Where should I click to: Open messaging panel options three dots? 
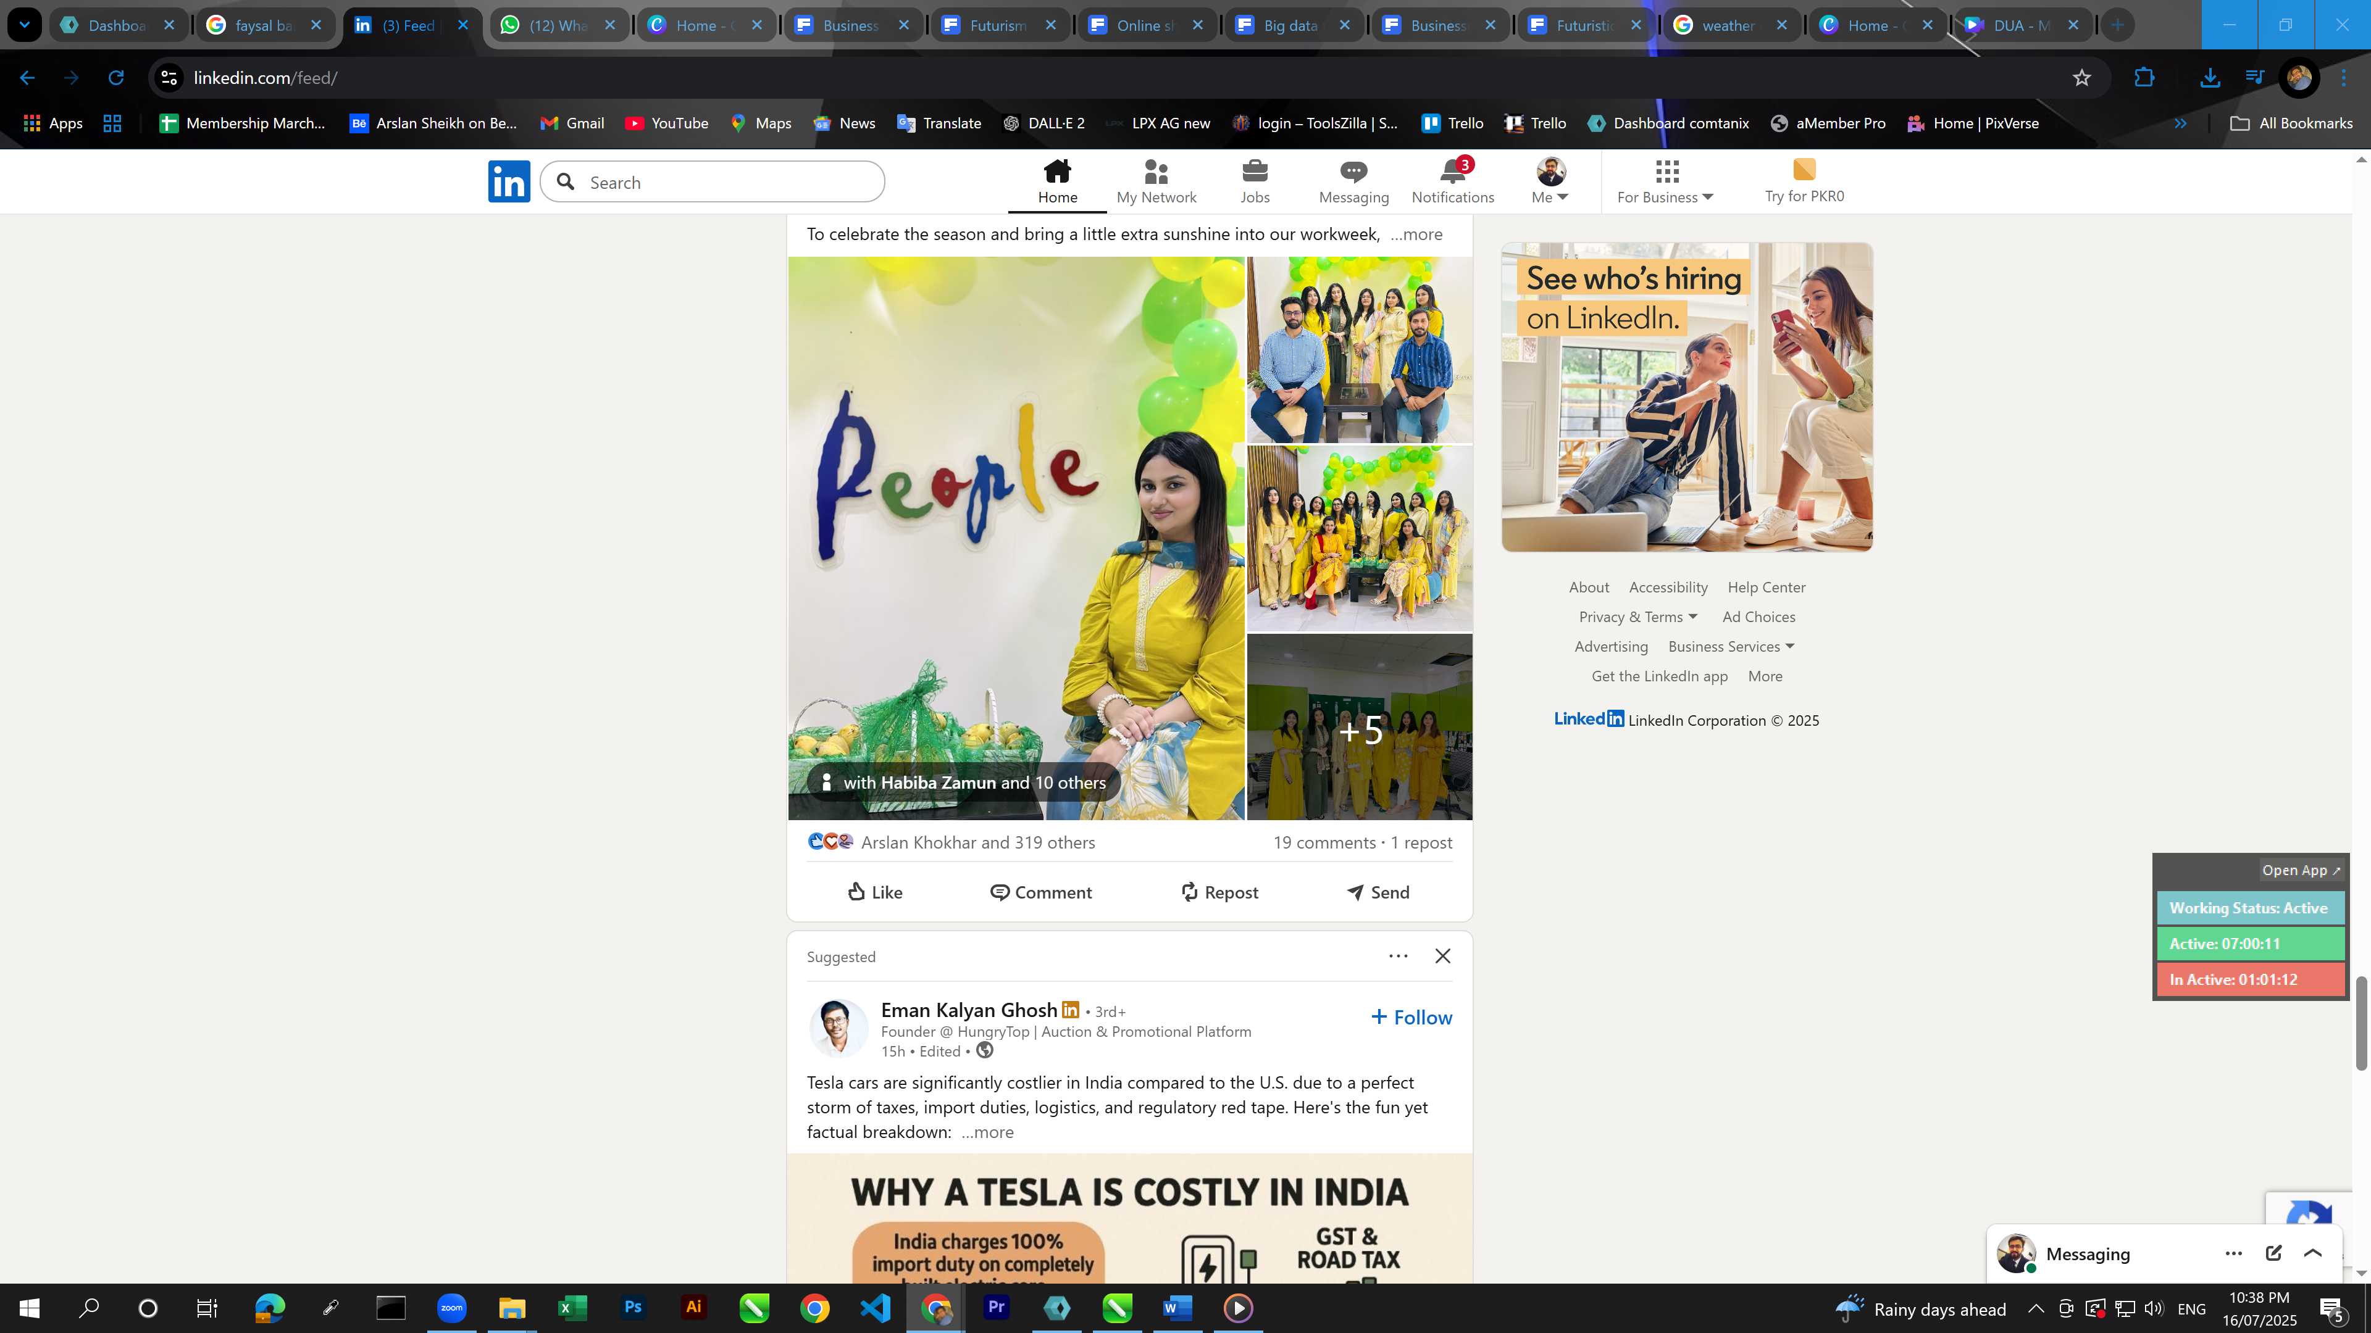point(2234,1253)
